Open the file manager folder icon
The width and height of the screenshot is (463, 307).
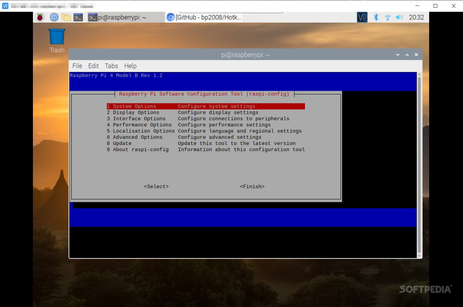click(66, 17)
